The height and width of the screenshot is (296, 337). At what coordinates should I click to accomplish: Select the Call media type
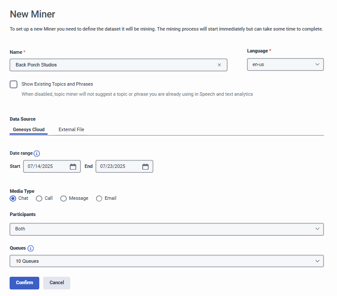pyautogui.click(x=39, y=198)
